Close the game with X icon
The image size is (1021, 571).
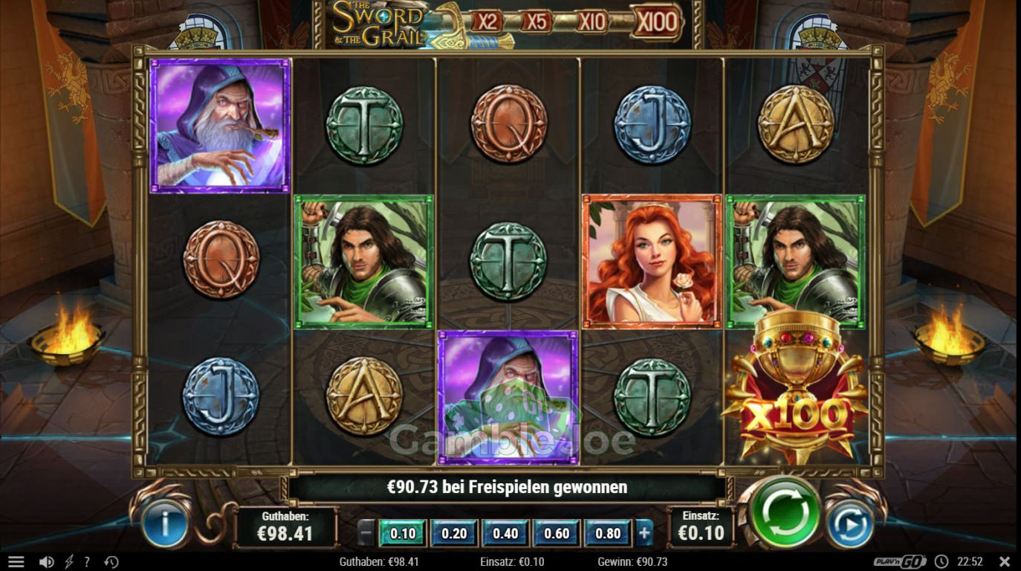click(1005, 562)
